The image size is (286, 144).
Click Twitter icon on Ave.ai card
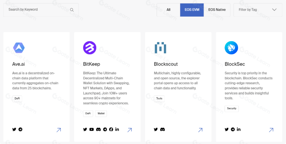pyautogui.click(x=14, y=129)
